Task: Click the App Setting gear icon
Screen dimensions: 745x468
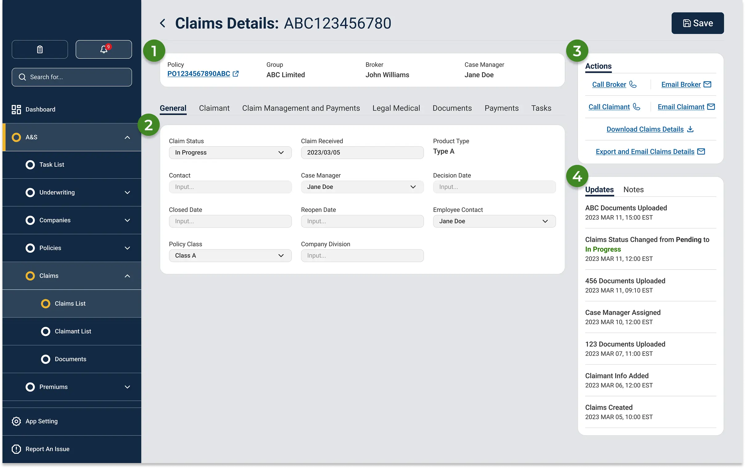Action: pos(16,421)
